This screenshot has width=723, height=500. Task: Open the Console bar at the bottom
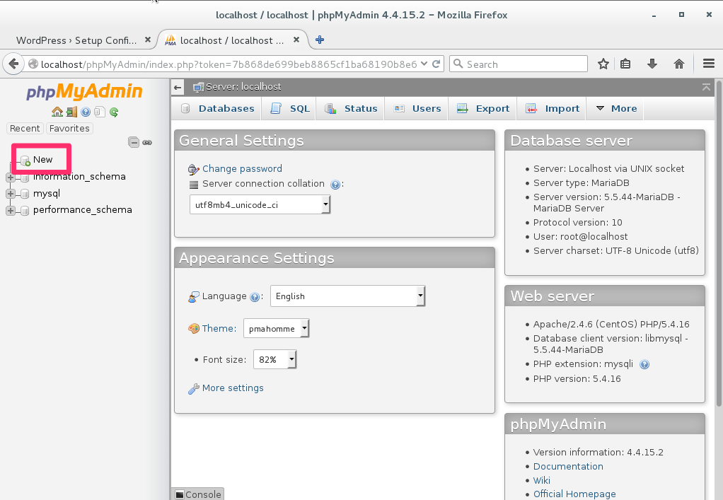coord(198,494)
